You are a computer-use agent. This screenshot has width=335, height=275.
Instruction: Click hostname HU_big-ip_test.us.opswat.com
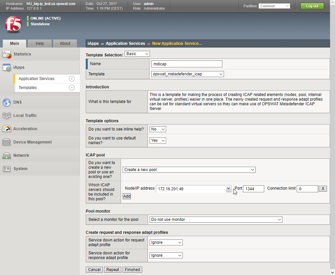[51, 4]
